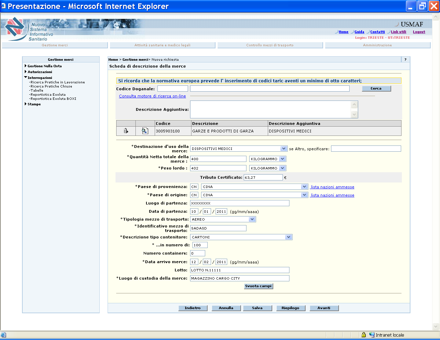Screen dimensions: 440x340
Task: Expand the Gestione Nulla Osta tree node
Action: (x=26, y=66)
